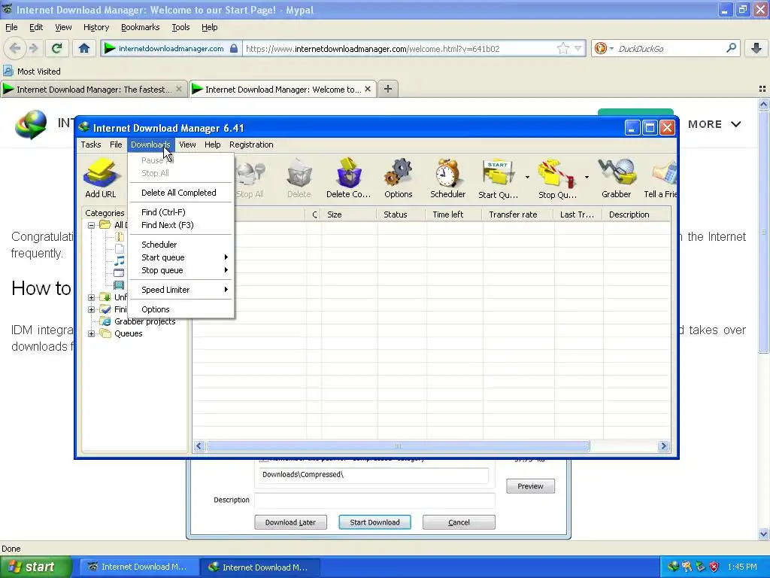Expand the MORE menu on webpage
This screenshot has width=770, height=578.
click(x=714, y=124)
